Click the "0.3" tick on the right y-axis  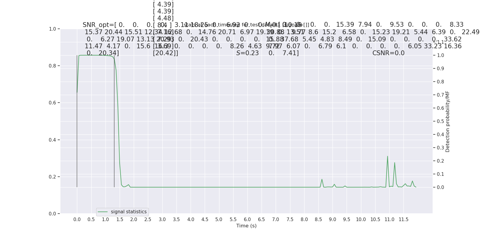coord(440,148)
